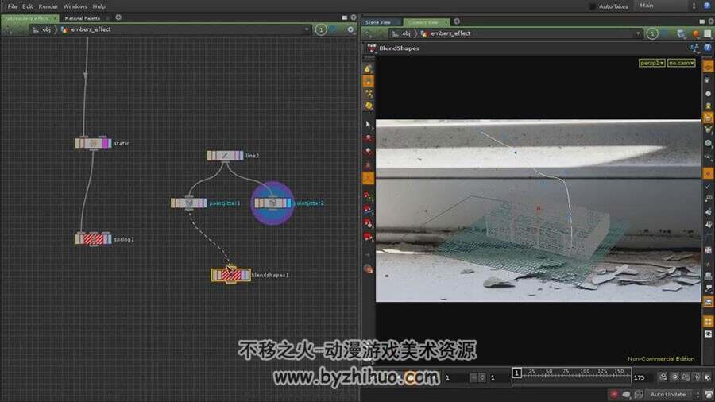Screen dimensions: 715x402
Task: Click the network icon beside viewer help
Action: [694, 48]
